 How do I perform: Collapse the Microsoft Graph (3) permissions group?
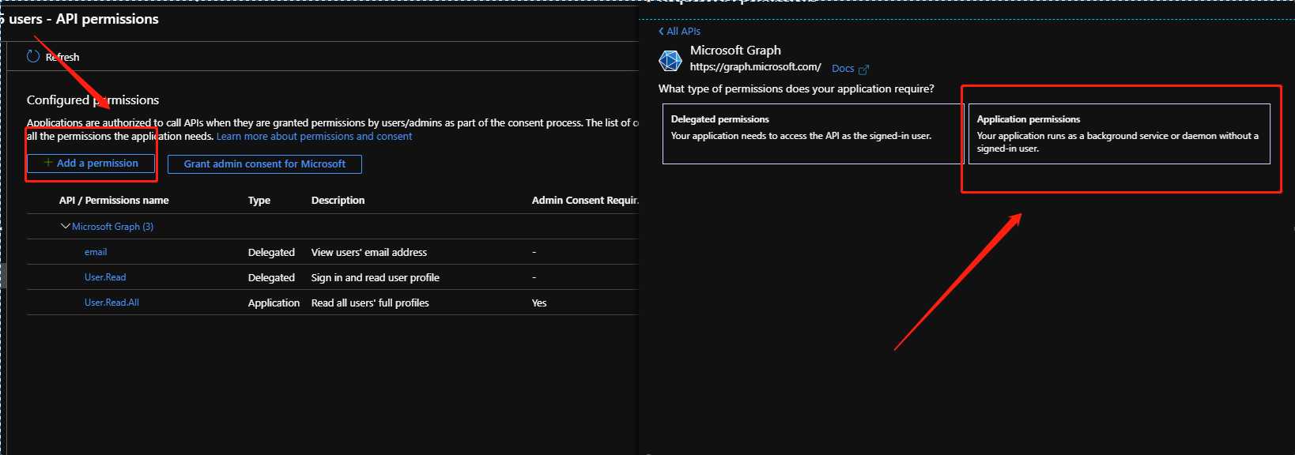pyautogui.click(x=66, y=226)
